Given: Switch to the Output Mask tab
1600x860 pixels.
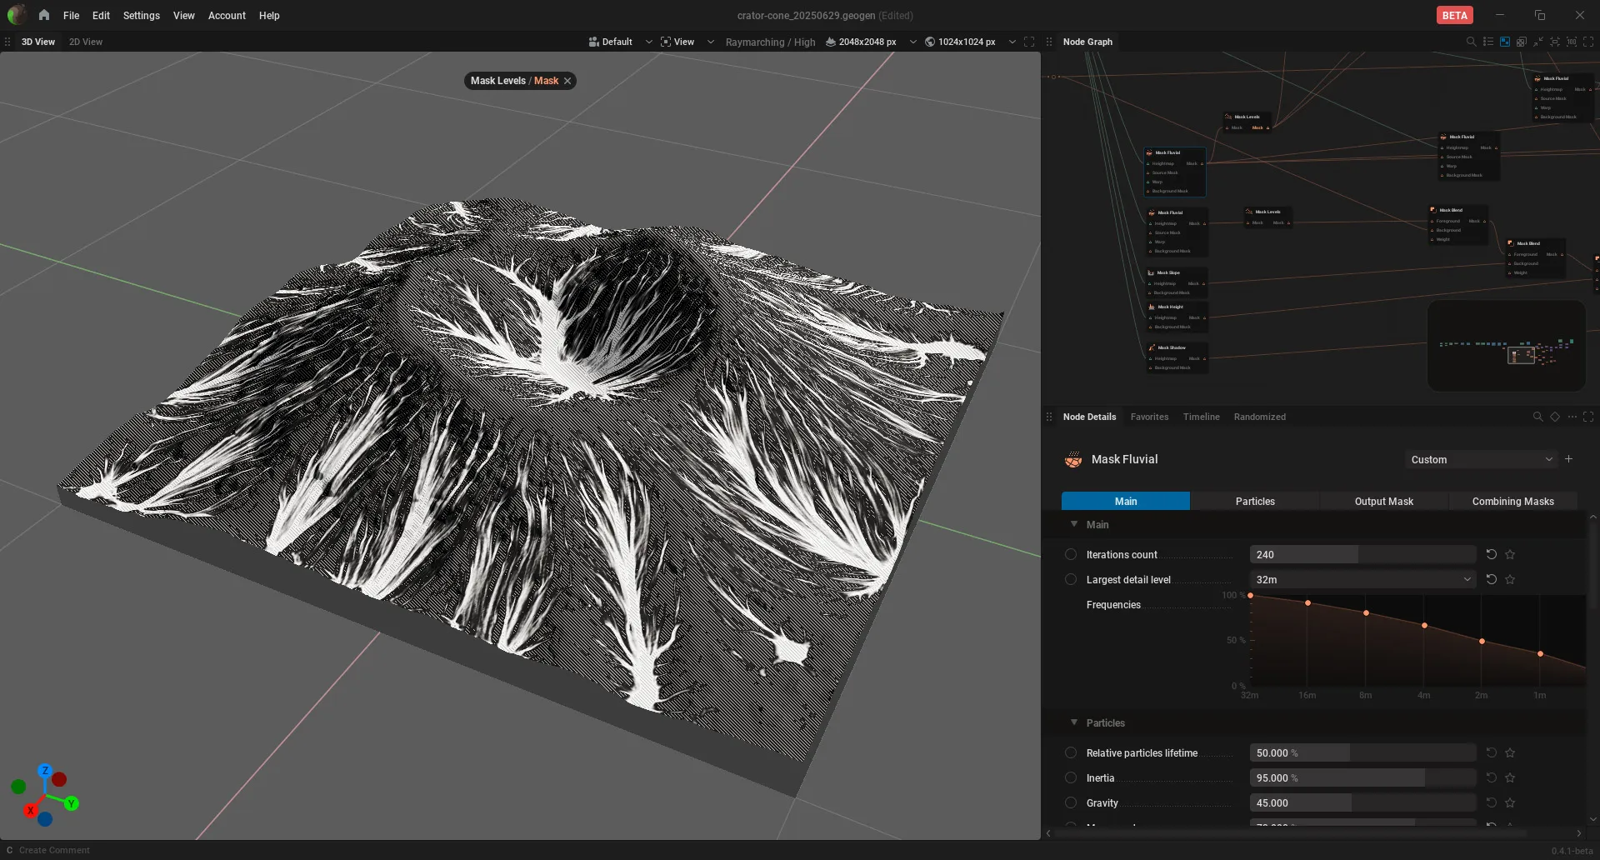Looking at the screenshot, I should tap(1383, 501).
